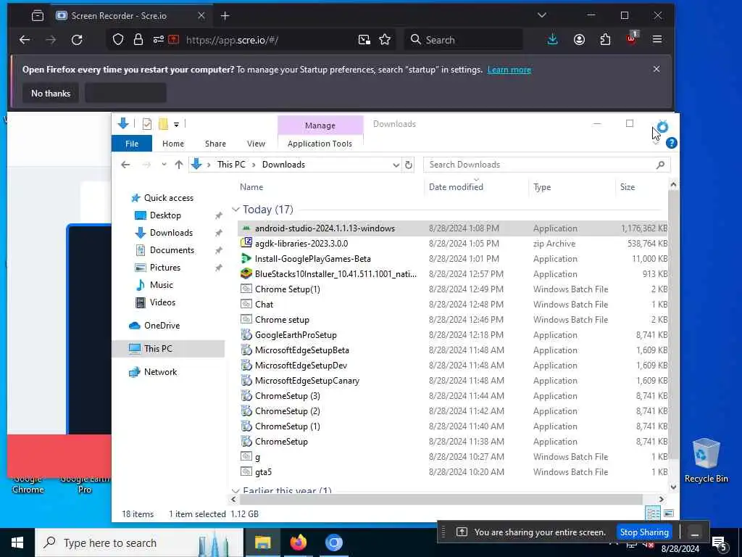The width and height of the screenshot is (742, 557).
Task: Open Videos in navigation pane
Action: pos(162,302)
